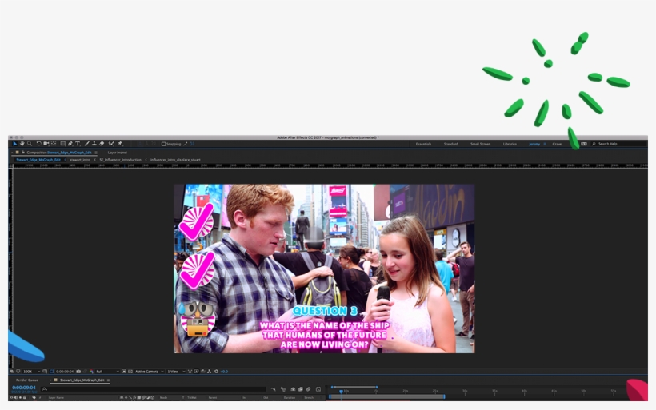Click the viewer current time 0:00:09:04

click(x=65, y=371)
